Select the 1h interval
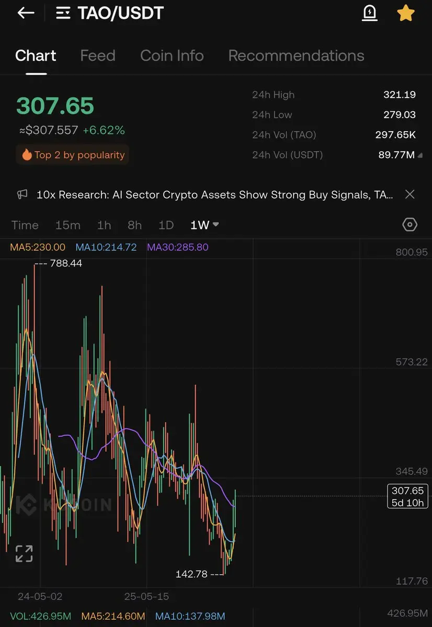432x627 pixels. [104, 225]
